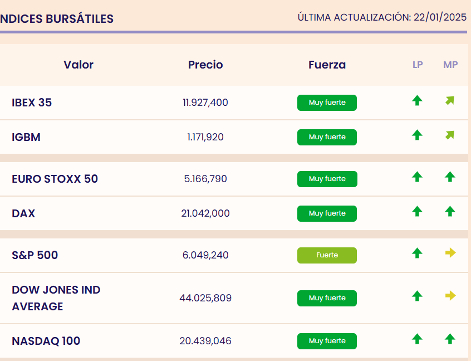The image size is (471, 361).
Task: Click S&P 500 yellow sideways arrow
Action: (x=450, y=253)
